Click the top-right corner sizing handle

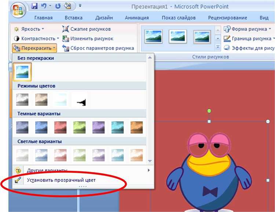268,122
